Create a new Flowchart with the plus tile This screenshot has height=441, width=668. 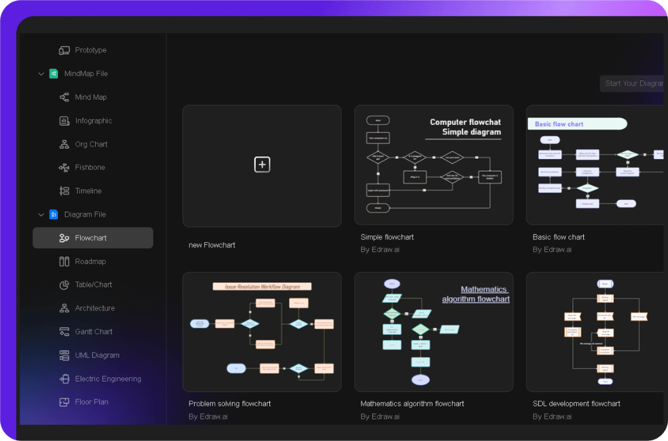262,165
